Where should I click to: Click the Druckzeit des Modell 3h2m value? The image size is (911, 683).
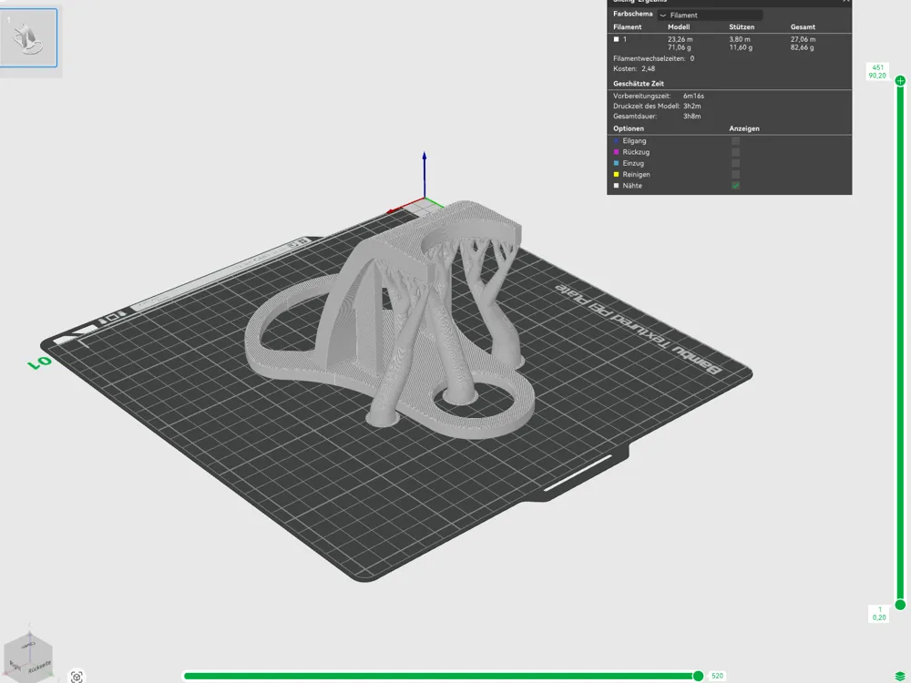[692, 107]
